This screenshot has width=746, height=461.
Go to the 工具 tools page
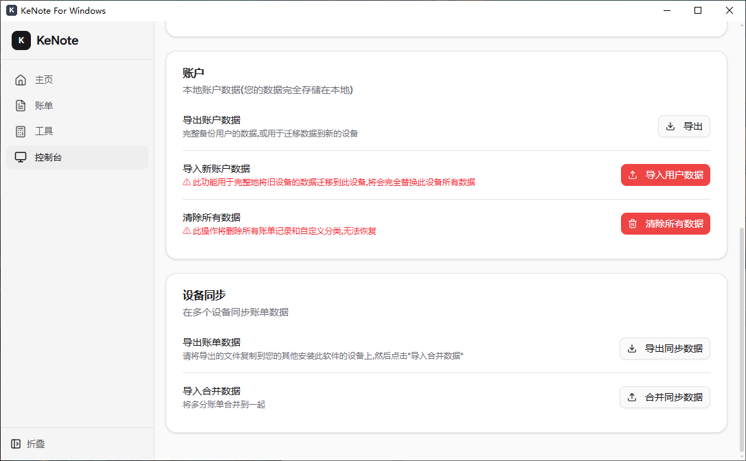point(77,131)
